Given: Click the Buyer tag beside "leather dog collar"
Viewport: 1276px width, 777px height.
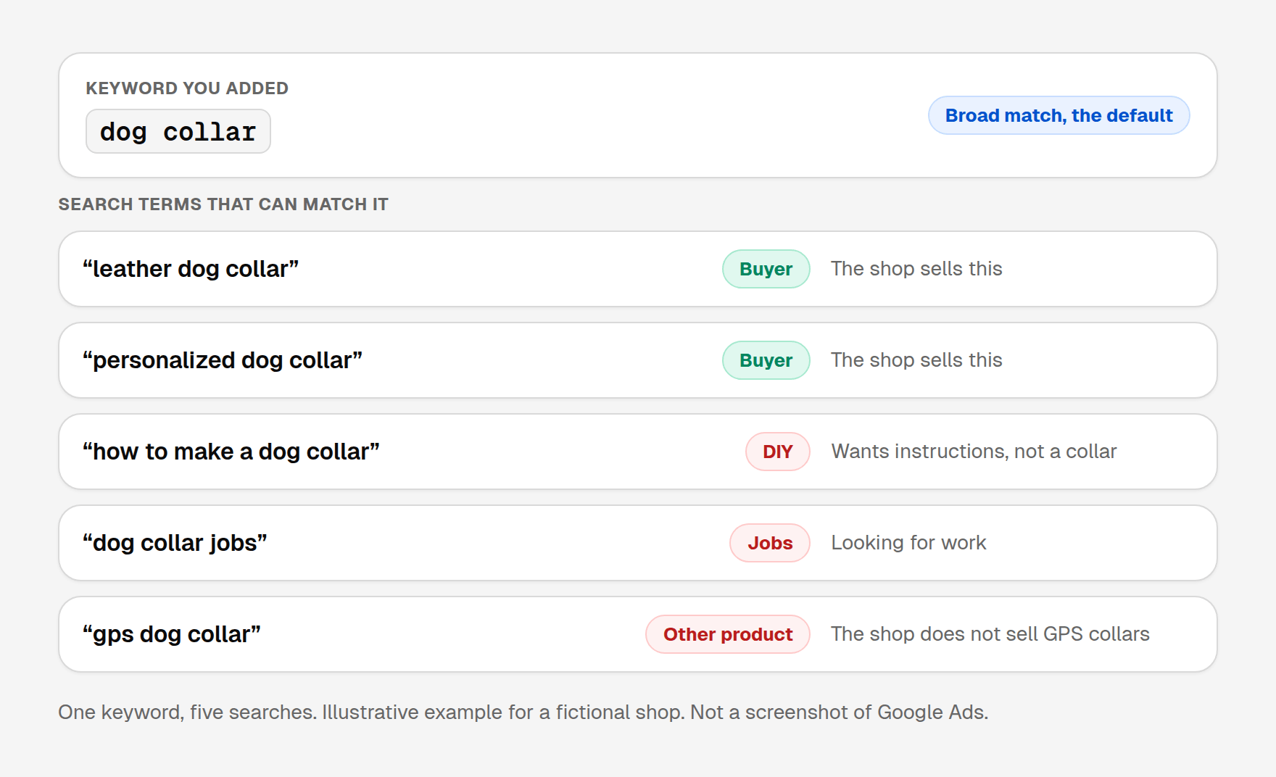Looking at the screenshot, I should 766,269.
